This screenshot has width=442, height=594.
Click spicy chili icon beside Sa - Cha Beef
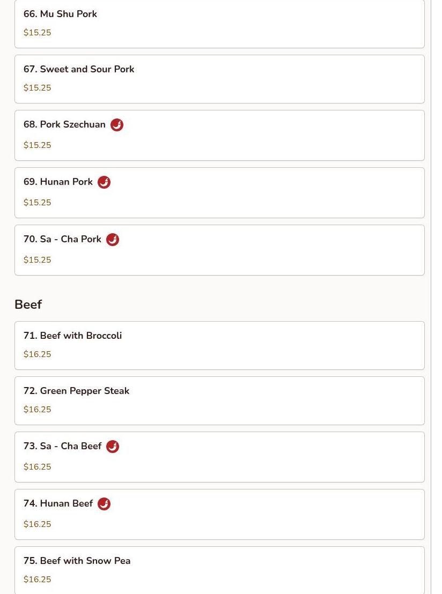(113, 447)
